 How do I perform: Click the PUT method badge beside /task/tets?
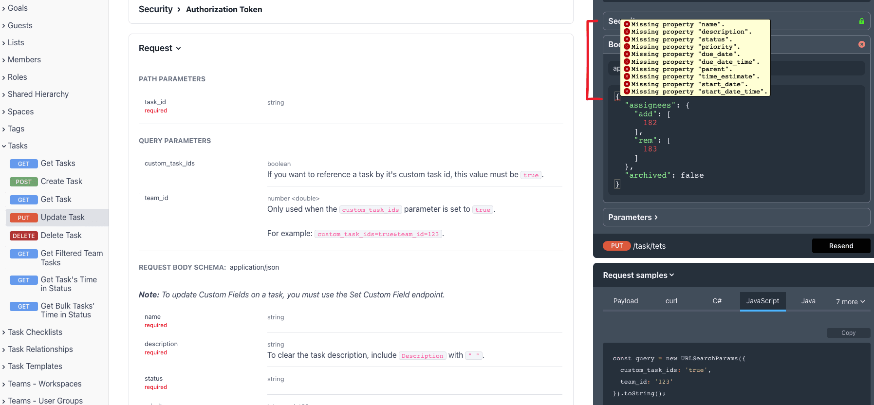click(617, 246)
